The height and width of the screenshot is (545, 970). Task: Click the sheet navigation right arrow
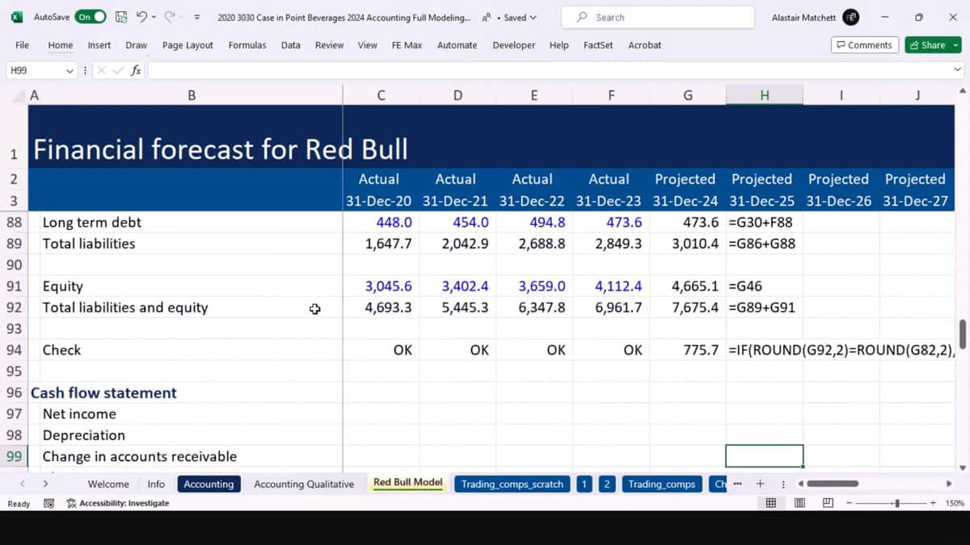pos(45,484)
